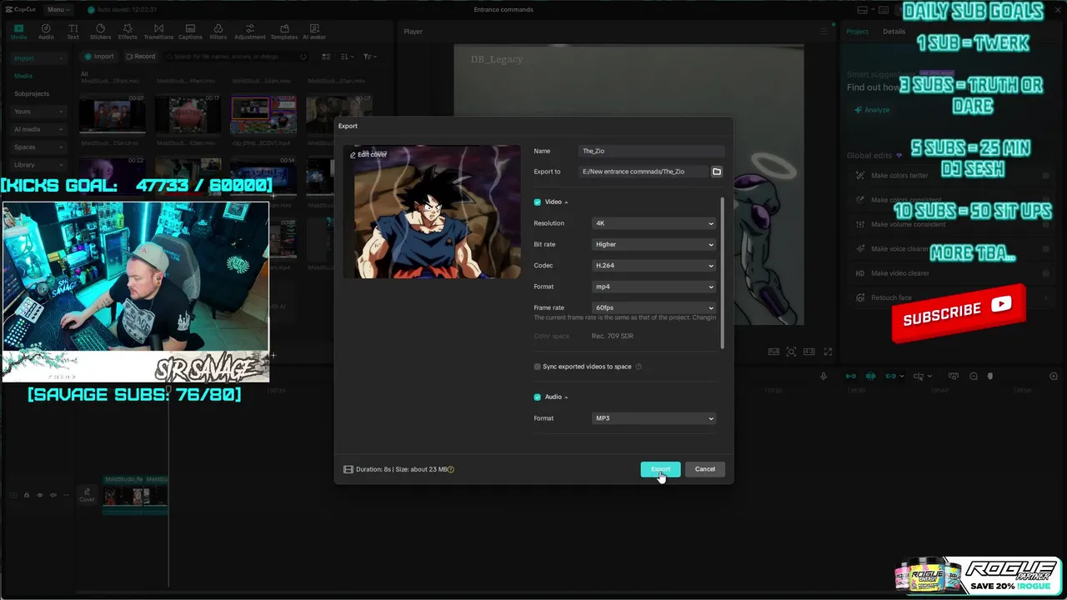1067x600 pixels.
Task: Open the Stickers tool
Action: 100,32
